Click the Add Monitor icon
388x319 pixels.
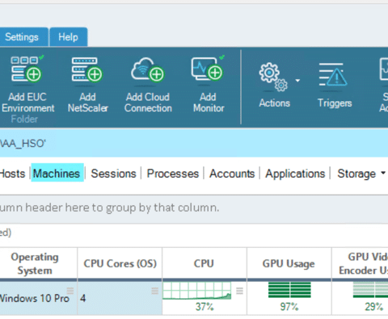click(208, 69)
